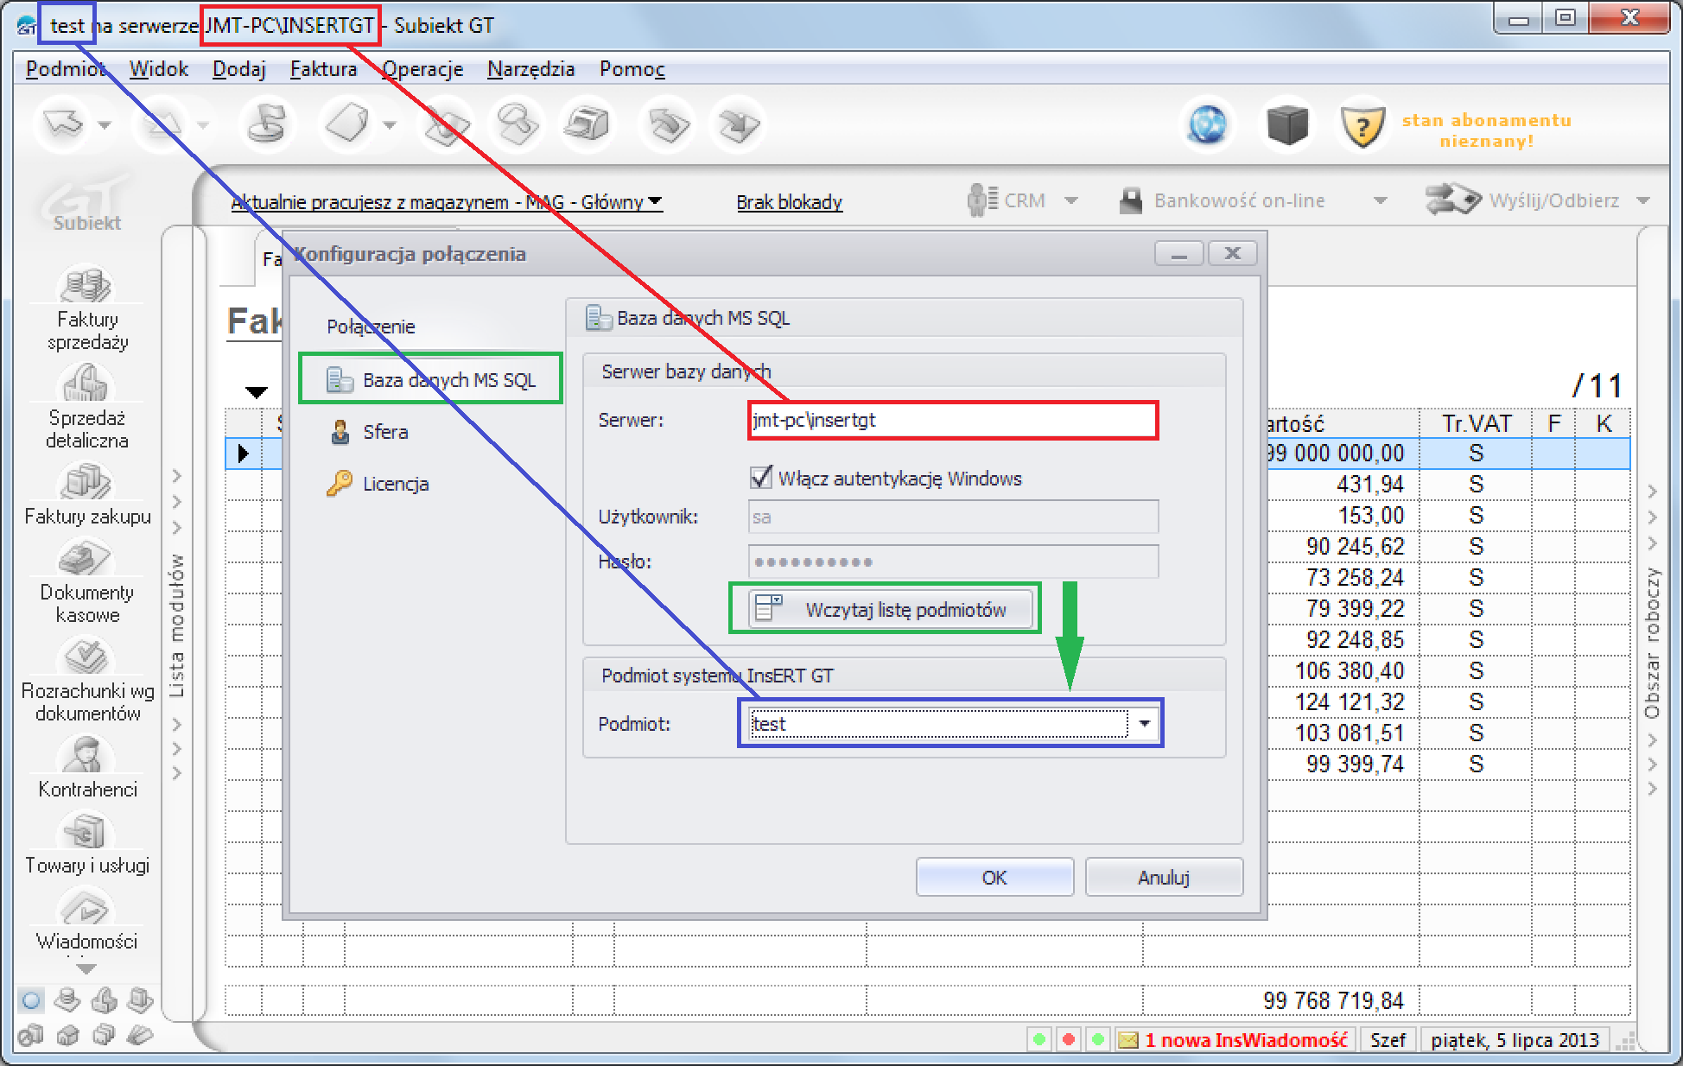
Task: Click the 1 nowa InsWiadomość status text
Action: [1246, 1040]
